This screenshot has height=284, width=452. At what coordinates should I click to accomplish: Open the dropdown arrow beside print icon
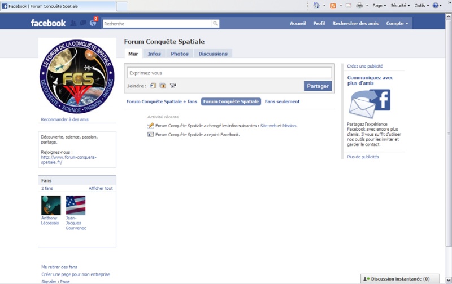(367, 6)
